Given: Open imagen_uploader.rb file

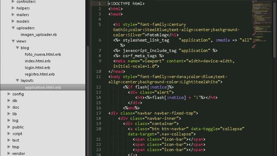Looking at the screenshot, I should (39, 35).
